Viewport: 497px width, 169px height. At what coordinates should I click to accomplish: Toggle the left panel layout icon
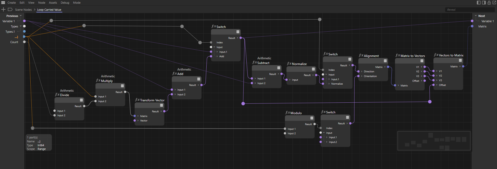pos(479,3)
